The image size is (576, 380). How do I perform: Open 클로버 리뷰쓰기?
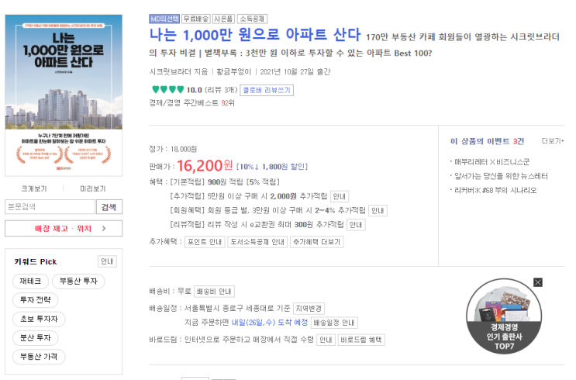[x=267, y=90]
